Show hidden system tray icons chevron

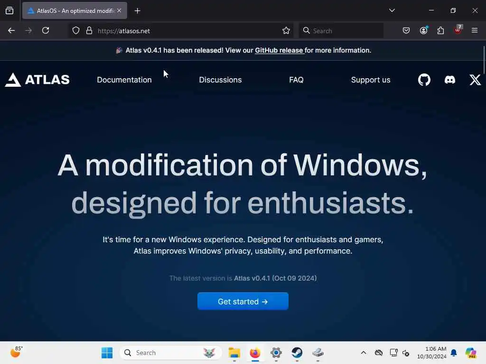pos(364,353)
